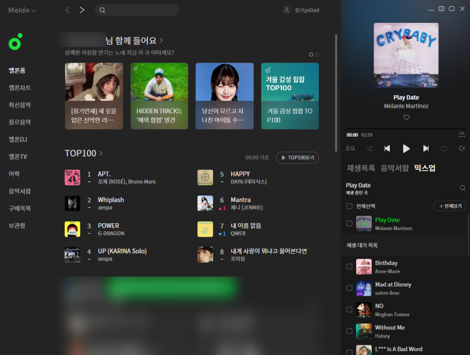This screenshot has width=470, height=355.
Task: Open 보관함 in the sidebar
Action: point(17,226)
